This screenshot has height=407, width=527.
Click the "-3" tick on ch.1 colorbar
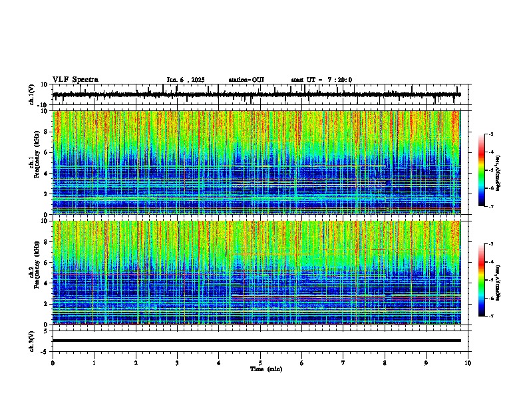491,134
